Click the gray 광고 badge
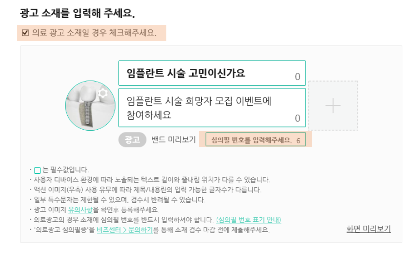414x254 pixels. pos(132,140)
